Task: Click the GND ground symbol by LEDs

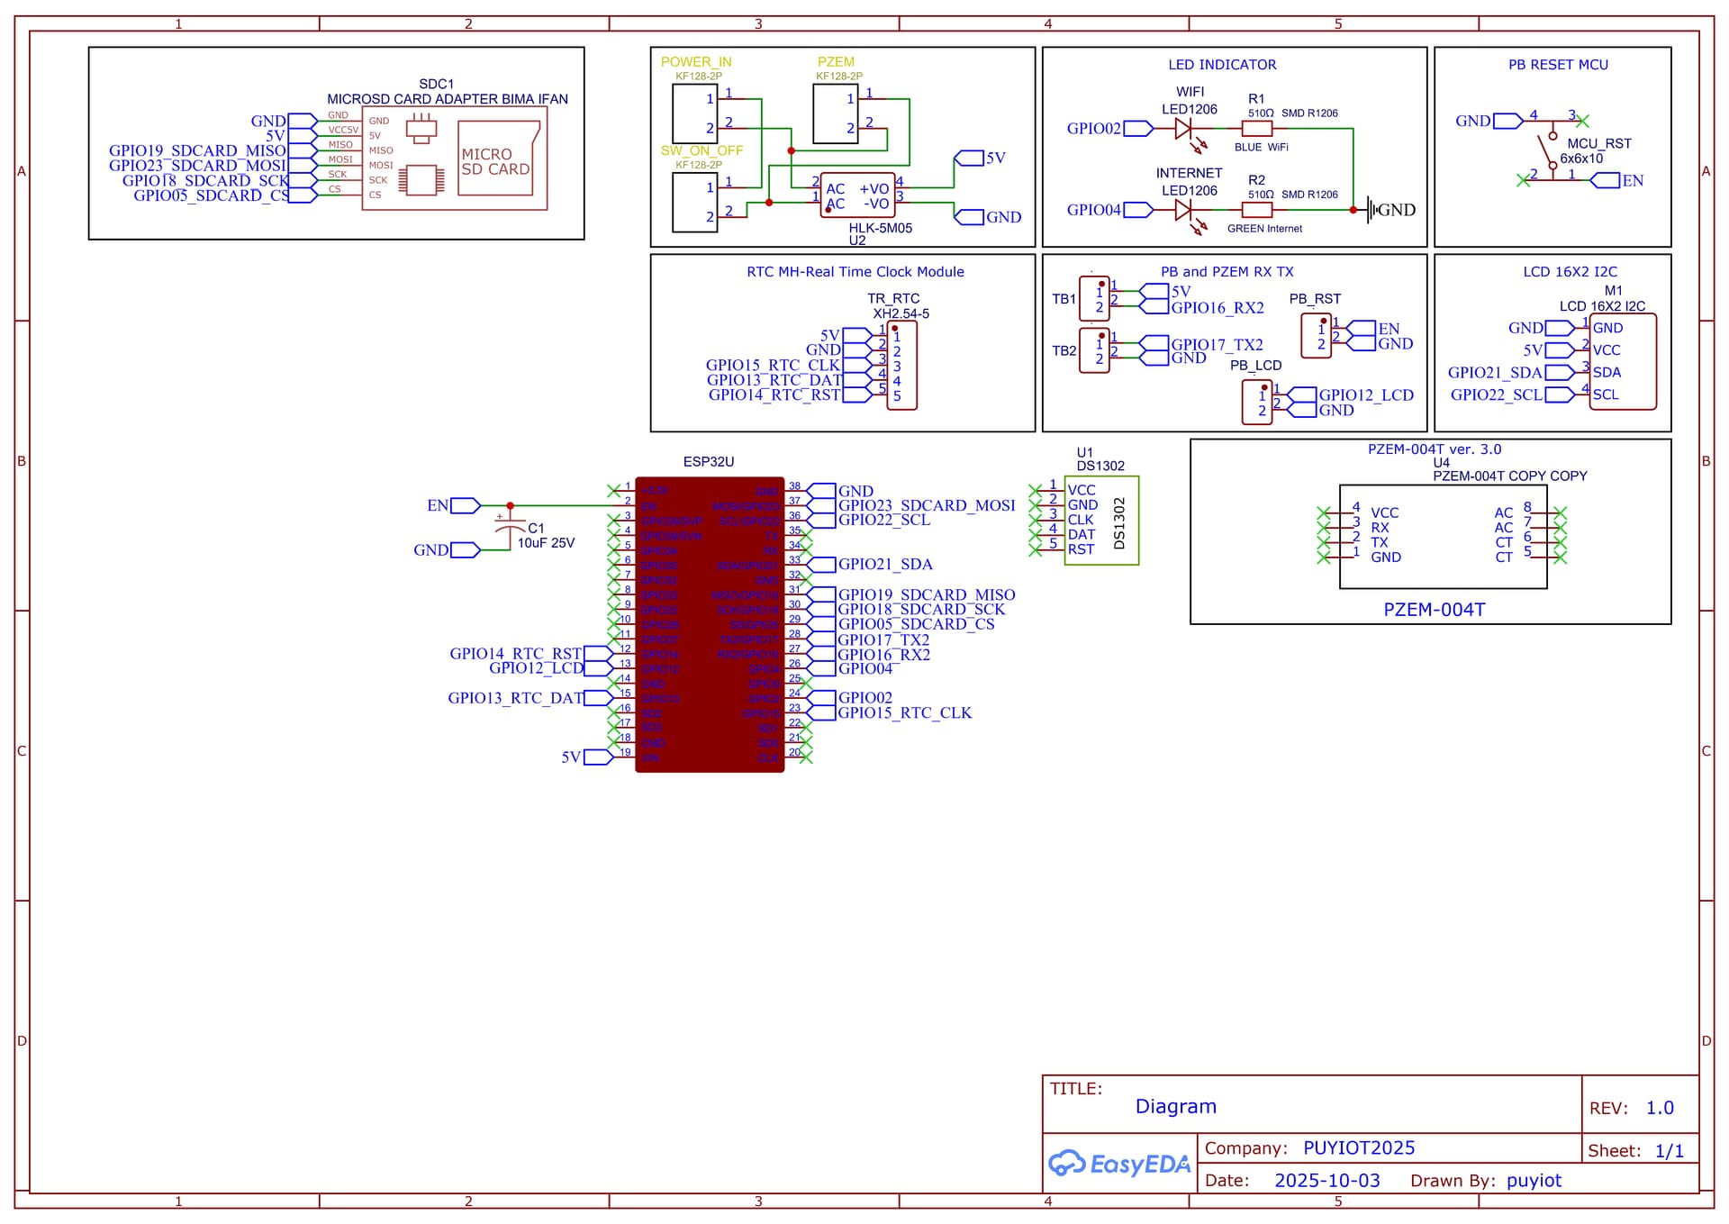Action: [1373, 210]
